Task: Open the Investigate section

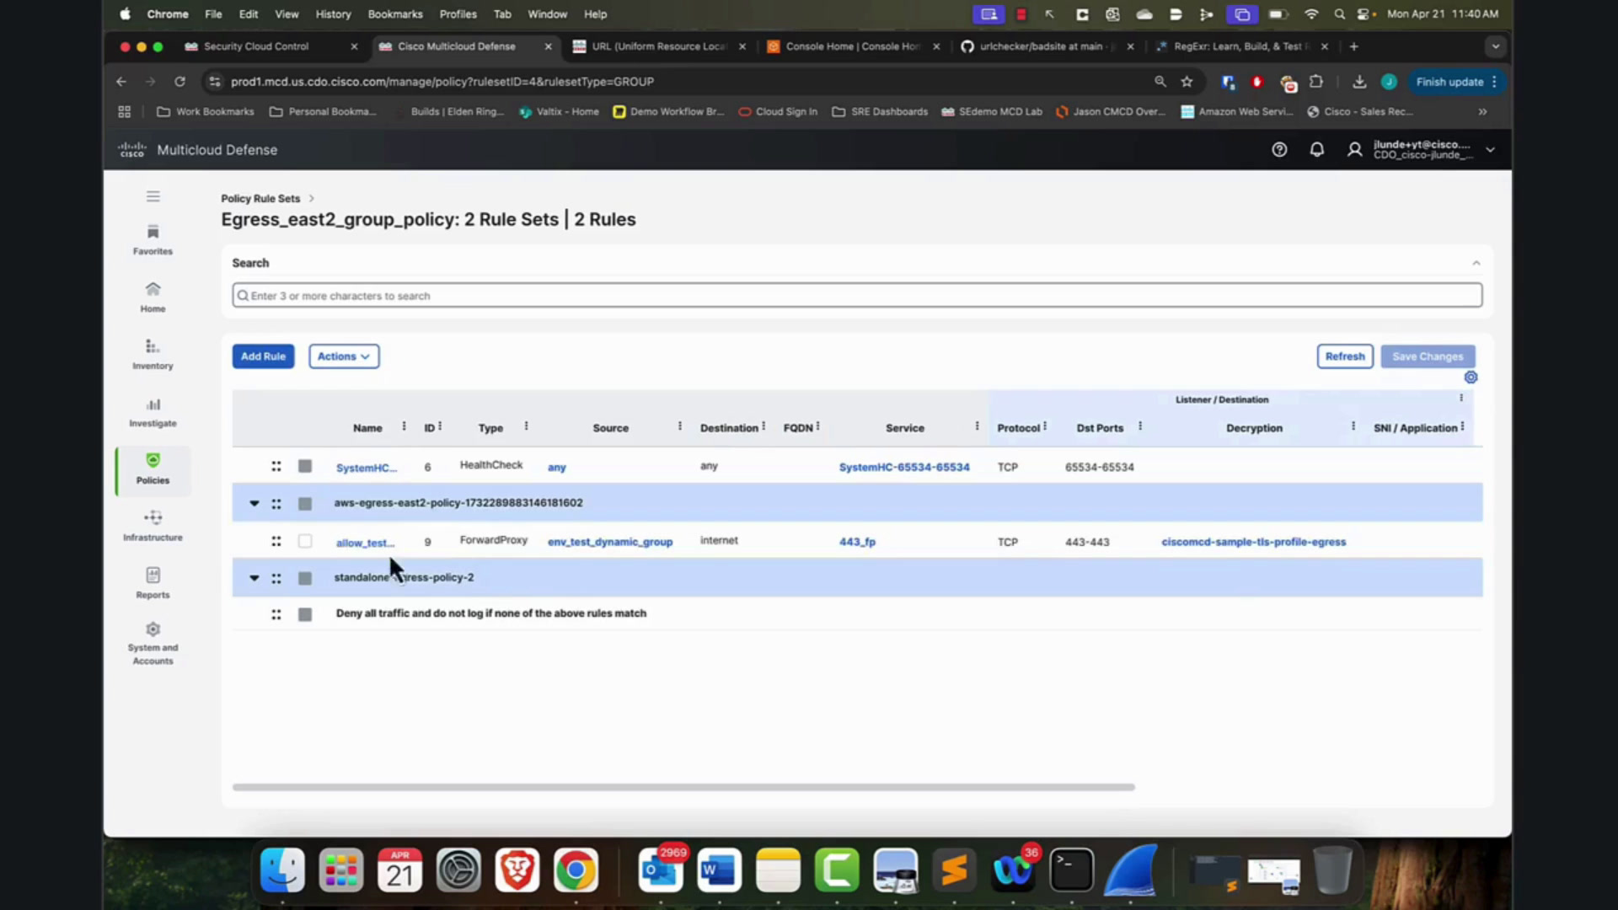Action: tap(153, 411)
